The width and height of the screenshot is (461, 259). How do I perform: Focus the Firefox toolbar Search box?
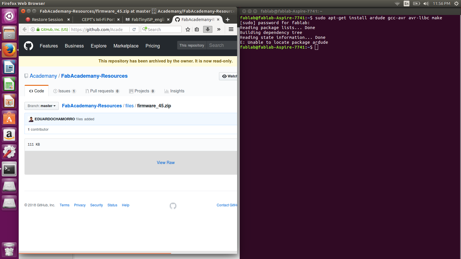coord(161,29)
